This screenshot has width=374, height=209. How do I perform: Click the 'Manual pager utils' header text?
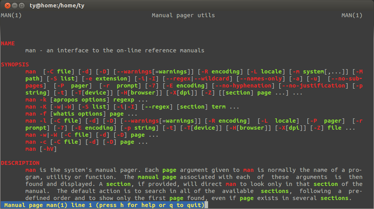[x=183, y=15]
